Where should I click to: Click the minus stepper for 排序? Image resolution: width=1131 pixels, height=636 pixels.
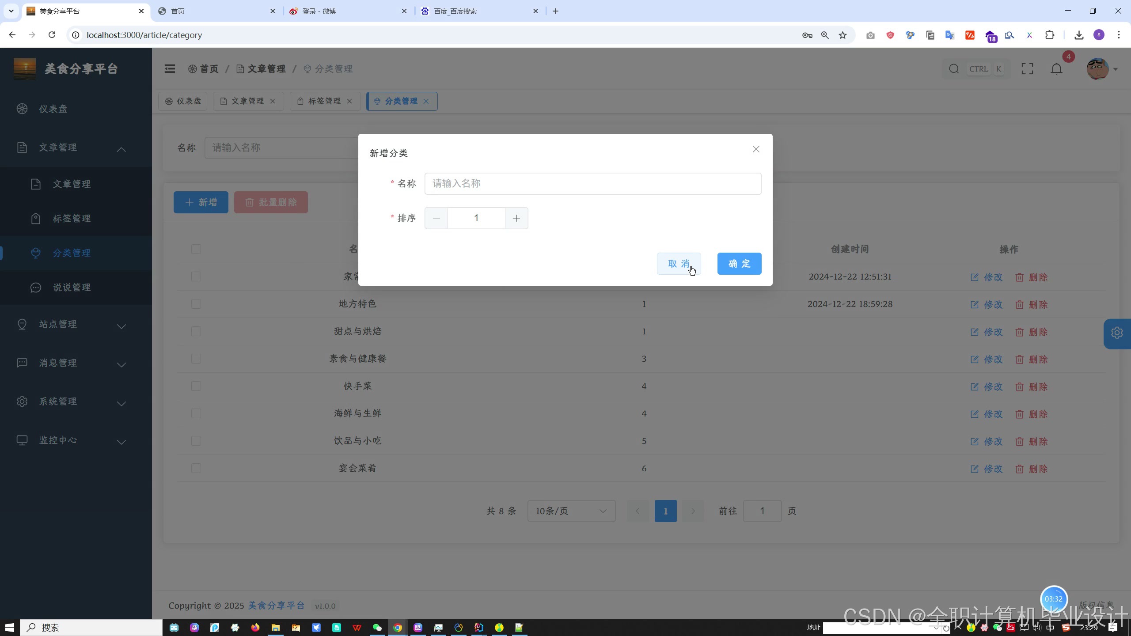tap(436, 218)
